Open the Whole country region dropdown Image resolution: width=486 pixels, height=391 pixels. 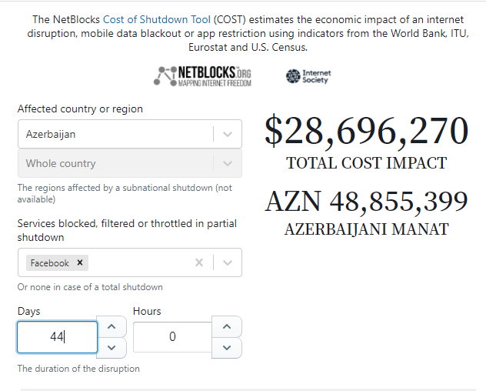[130, 163]
